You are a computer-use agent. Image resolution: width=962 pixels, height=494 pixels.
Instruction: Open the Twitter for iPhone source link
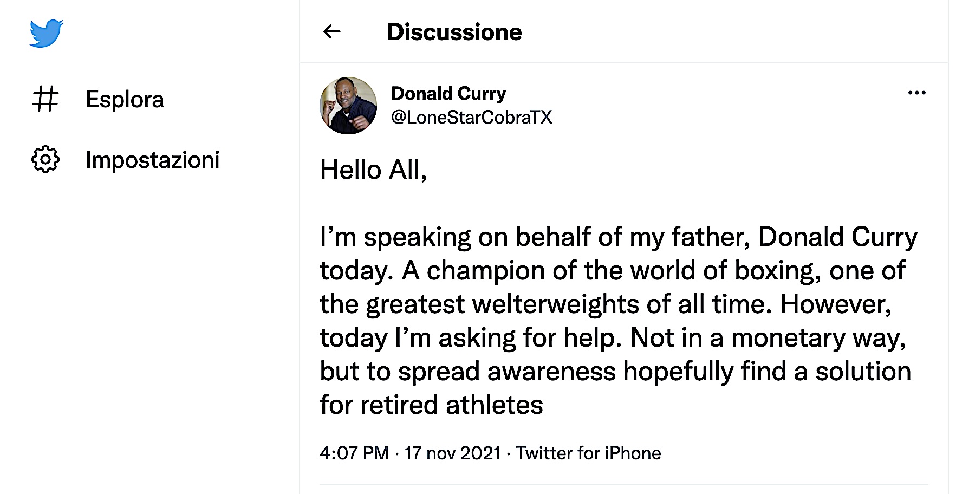[588, 453]
